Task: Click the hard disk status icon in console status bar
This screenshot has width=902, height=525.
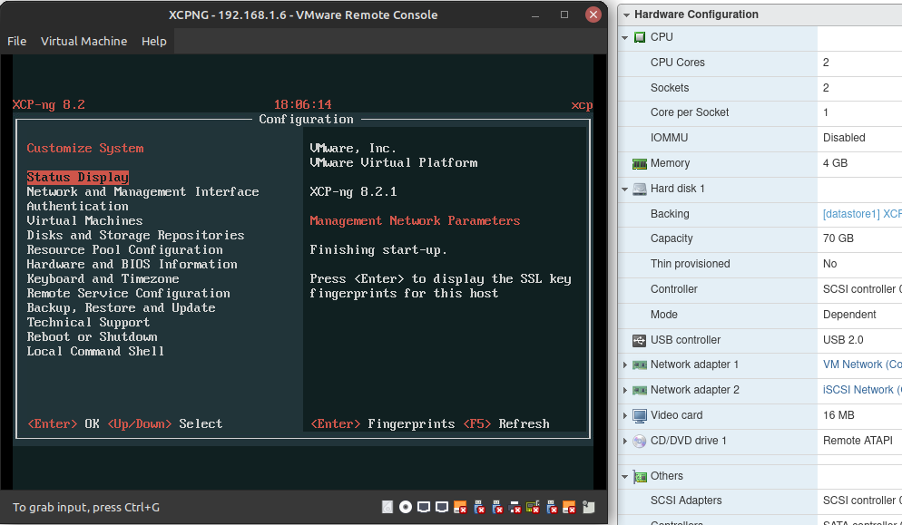Action: (387, 507)
